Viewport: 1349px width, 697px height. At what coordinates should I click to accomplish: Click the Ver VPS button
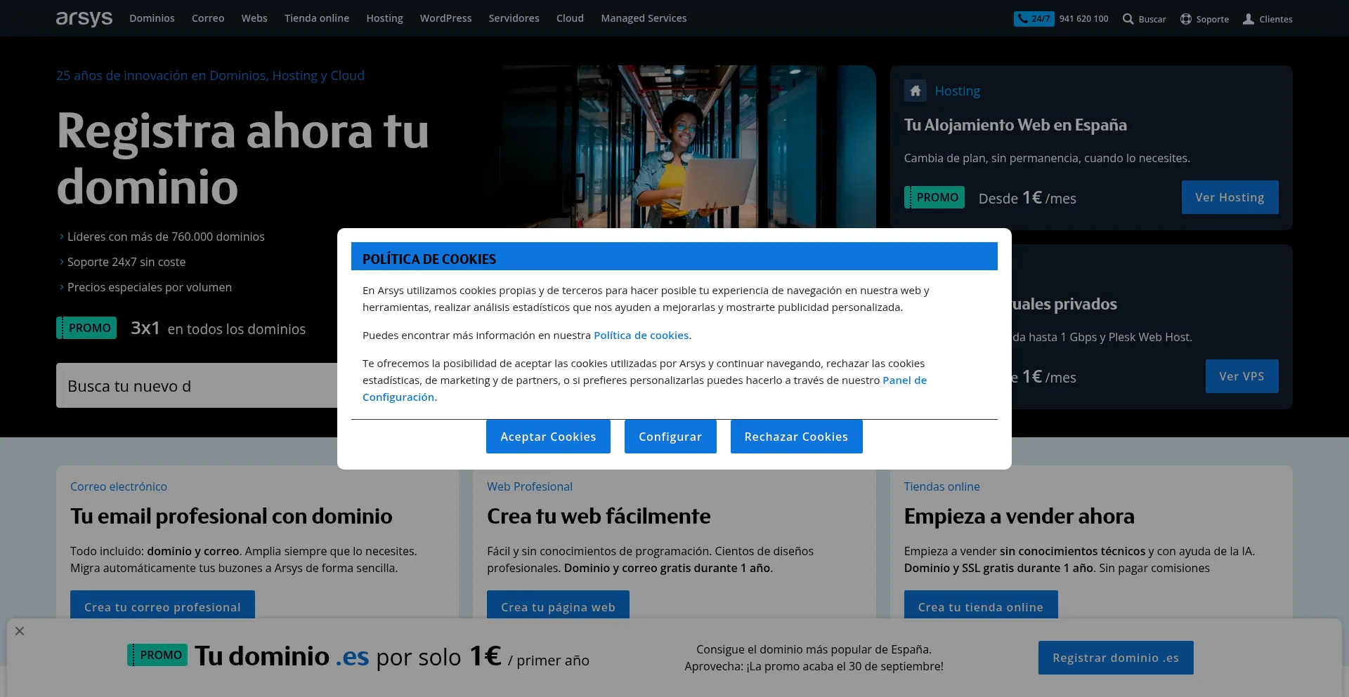point(1242,376)
